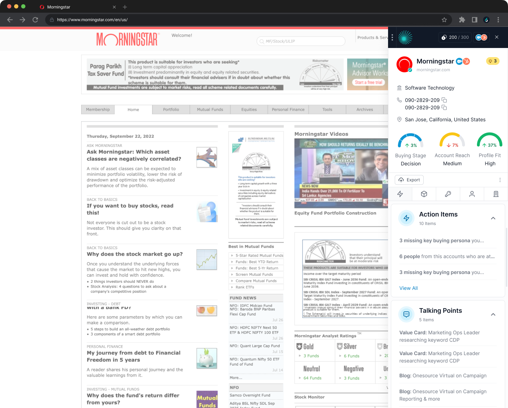
Task: Click View All under Action Items
Action: coord(409,288)
